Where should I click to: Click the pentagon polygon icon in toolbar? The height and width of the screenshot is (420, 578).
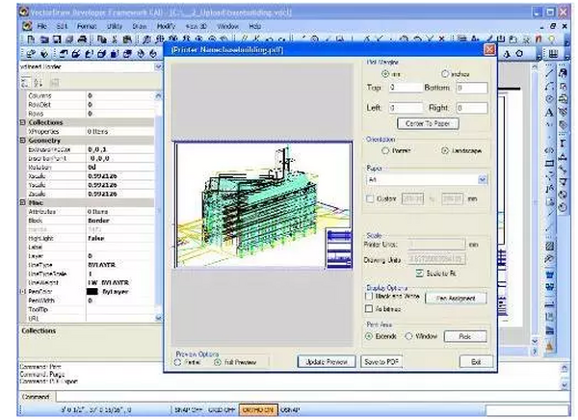(519, 54)
